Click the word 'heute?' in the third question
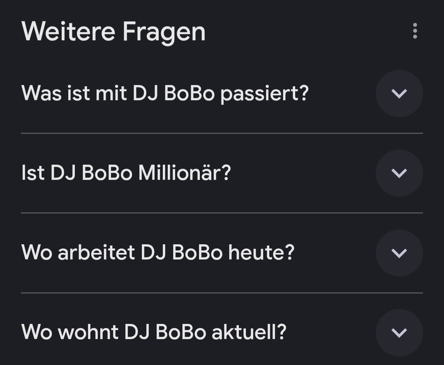 click(x=261, y=253)
